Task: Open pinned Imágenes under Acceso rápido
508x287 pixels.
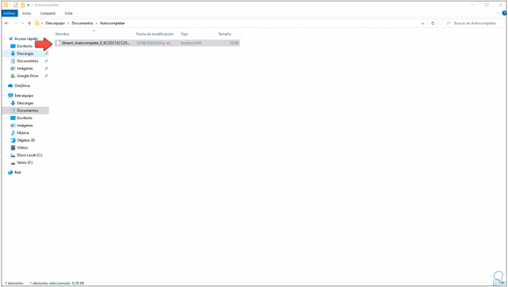Action: (x=25, y=69)
